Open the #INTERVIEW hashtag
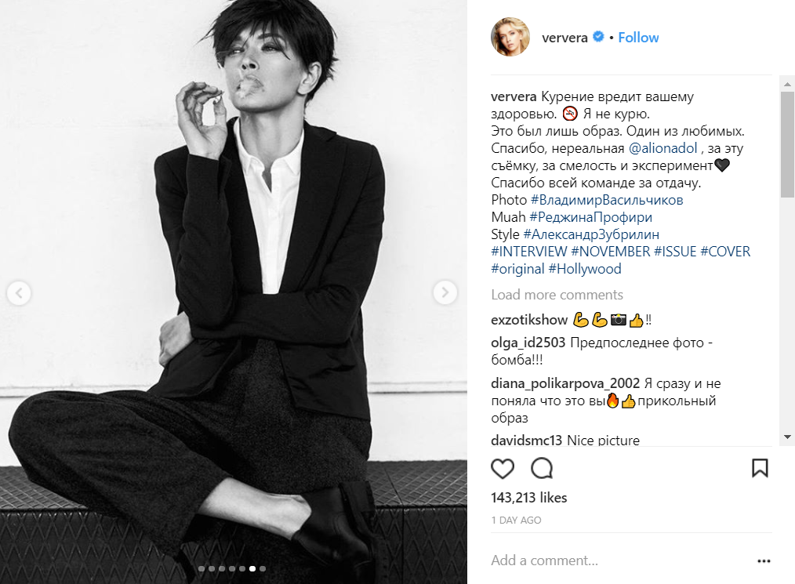Image resolution: width=795 pixels, height=584 pixels. pyautogui.click(x=528, y=252)
